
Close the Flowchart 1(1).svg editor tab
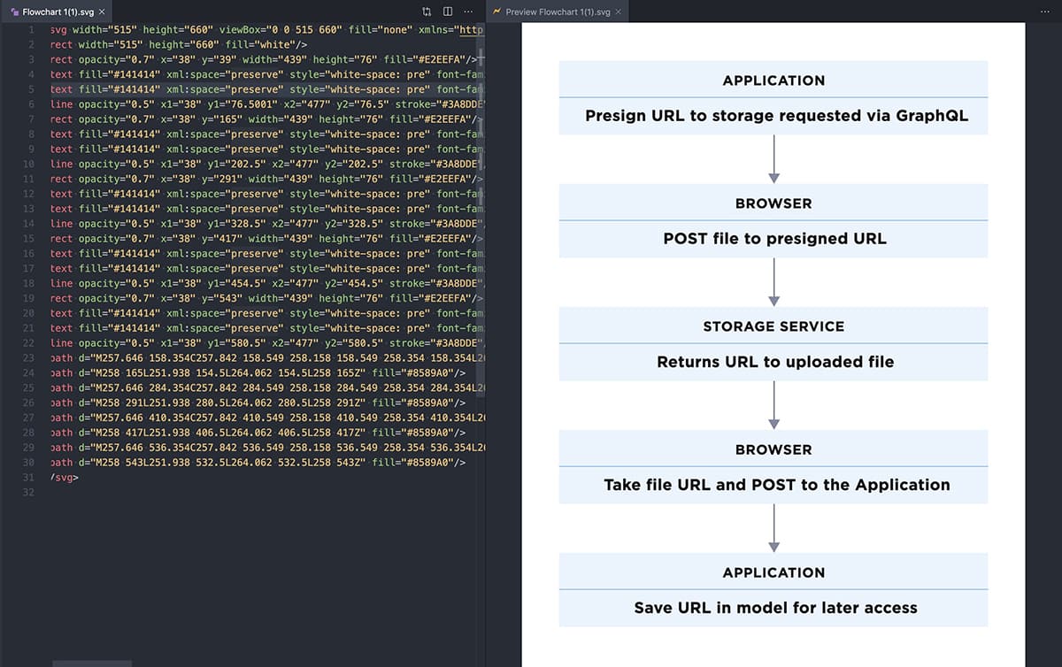(x=100, y=13)
